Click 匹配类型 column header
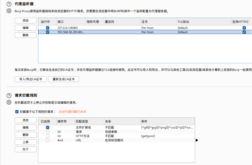252x165 pixels. tap(89, 121)
